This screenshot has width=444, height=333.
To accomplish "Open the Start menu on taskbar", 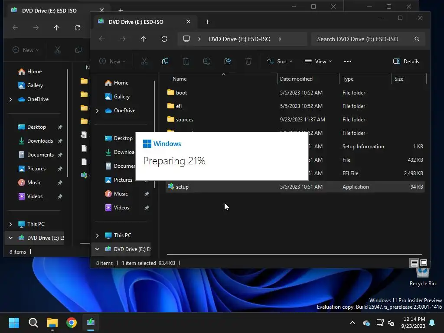I will click(x=14, y=323).
